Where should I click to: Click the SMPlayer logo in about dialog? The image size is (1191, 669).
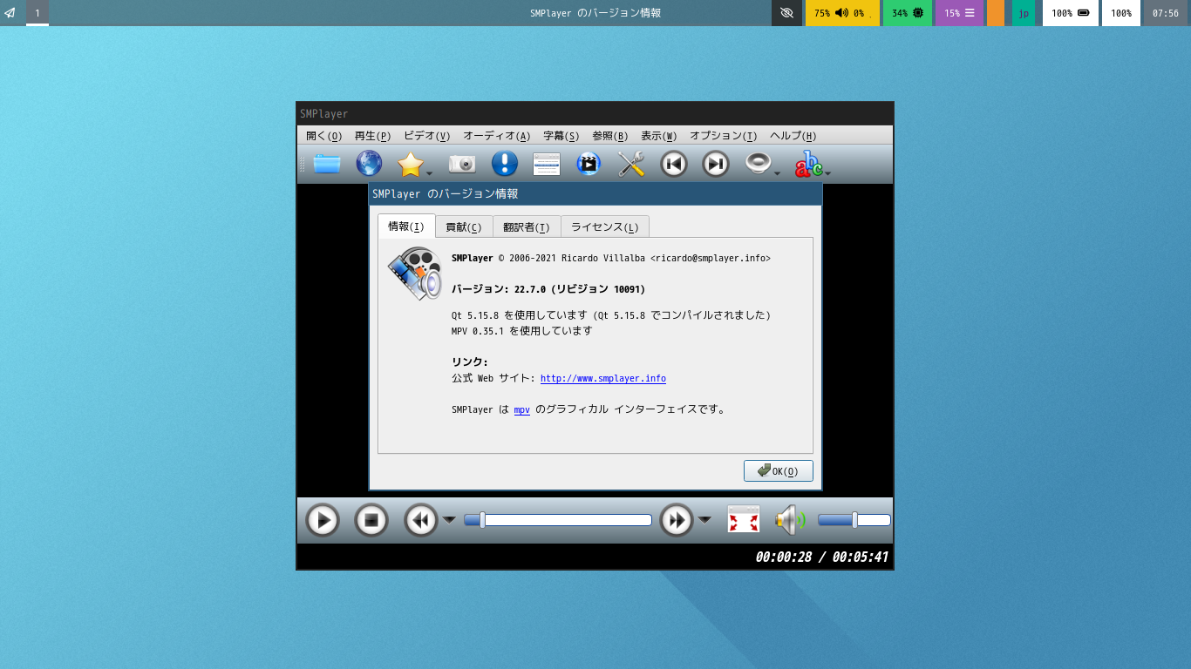(415, 274)
